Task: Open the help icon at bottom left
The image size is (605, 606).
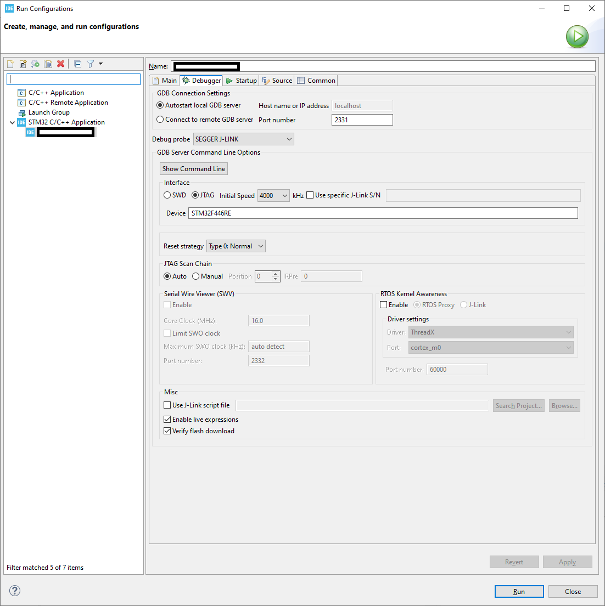Action: coord(14,591)
